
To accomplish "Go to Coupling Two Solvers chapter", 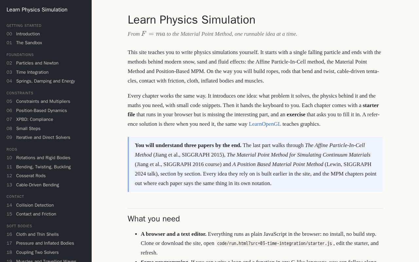I will (x=33, y=253).
